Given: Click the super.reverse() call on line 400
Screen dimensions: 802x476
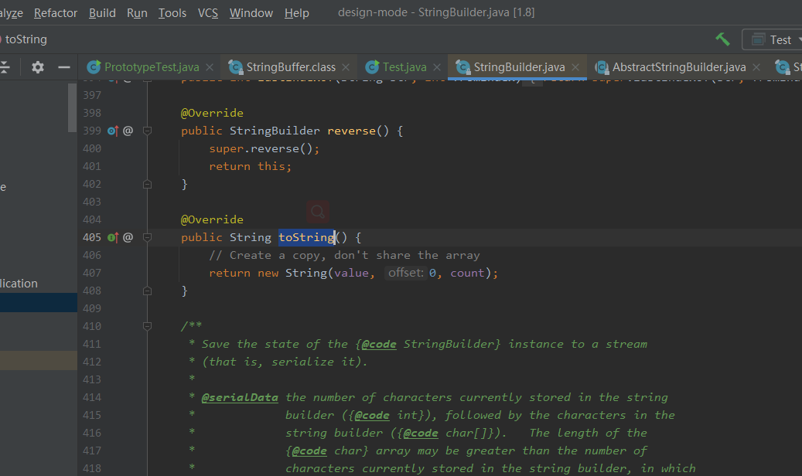Looking at the screenshot, I should (x=264, y=149).
